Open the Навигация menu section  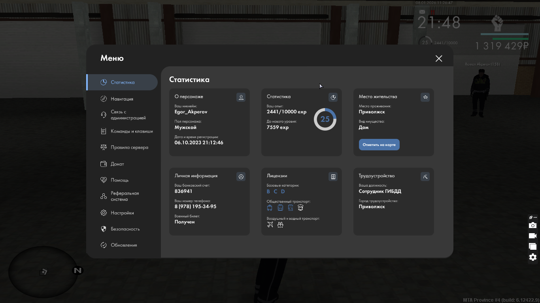pyautogui.click(x=122, y=99)
